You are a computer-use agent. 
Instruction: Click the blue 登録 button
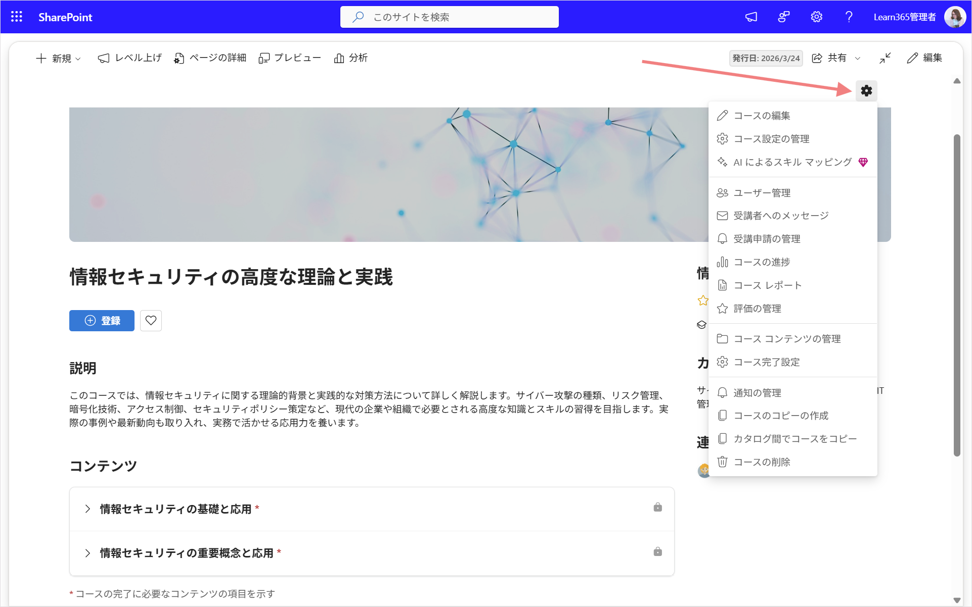pos(102,321)
